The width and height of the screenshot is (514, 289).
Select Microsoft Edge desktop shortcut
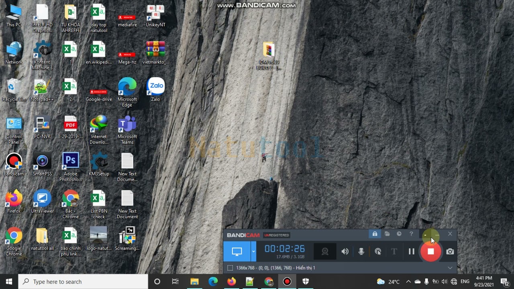pyautogui.click(x=127, y=93)
